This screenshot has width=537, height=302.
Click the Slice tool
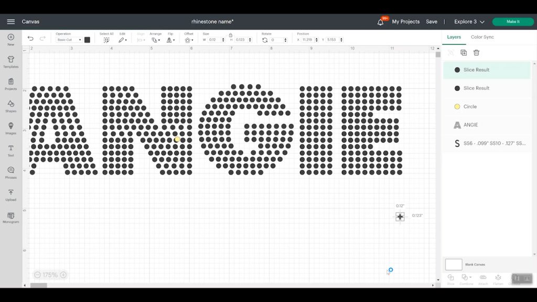tap(450, 279)
